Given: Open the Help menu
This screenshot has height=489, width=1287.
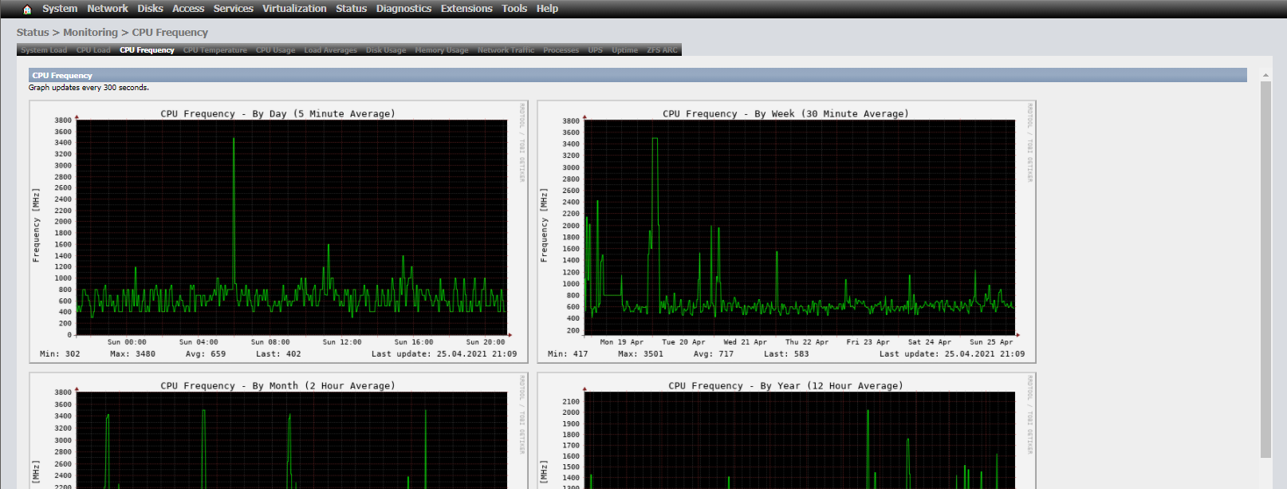Looking at the screenshot, I should click(x=547, y=9).
